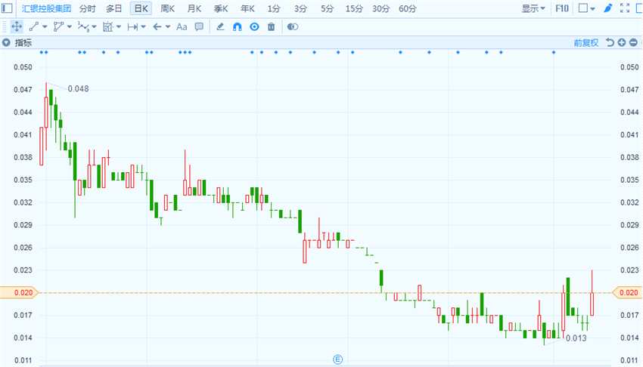The height and width of the screenshot is (367, 643).
Task: Open the blue pen drawing tool icon
Action: (x=608, y=8)
